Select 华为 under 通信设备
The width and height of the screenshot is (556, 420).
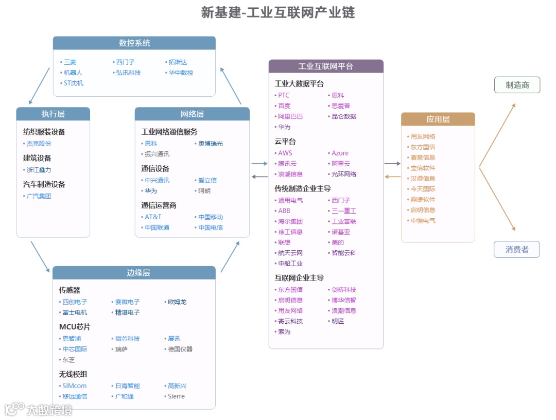click(x=150, y=190)
